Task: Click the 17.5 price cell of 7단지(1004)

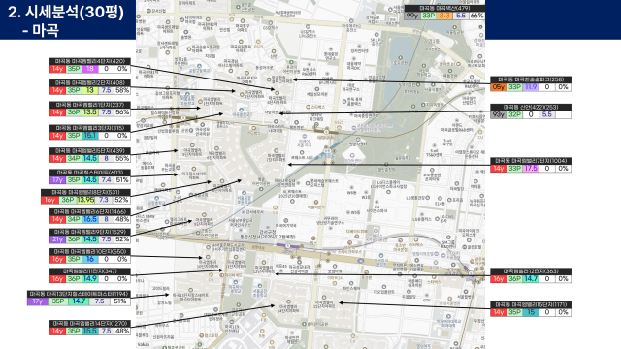Action: [531, 168]
